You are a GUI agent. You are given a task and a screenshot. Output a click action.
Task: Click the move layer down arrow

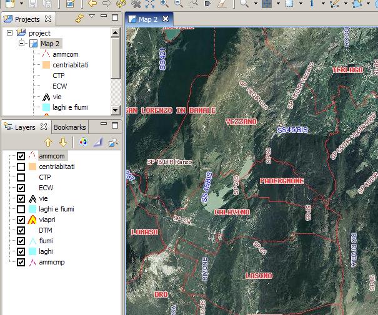point(62,142)
